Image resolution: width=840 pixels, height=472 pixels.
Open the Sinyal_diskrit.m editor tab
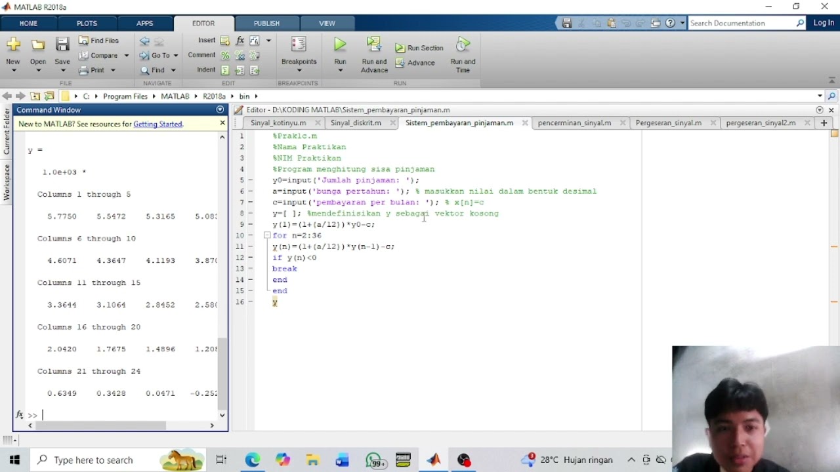click(x=356, y=123)
